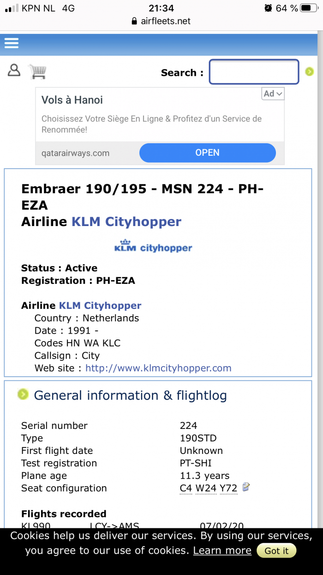Screen dimensions: 323x575
Task: Open the hamburger menu icon
Action: coord(12,43)
